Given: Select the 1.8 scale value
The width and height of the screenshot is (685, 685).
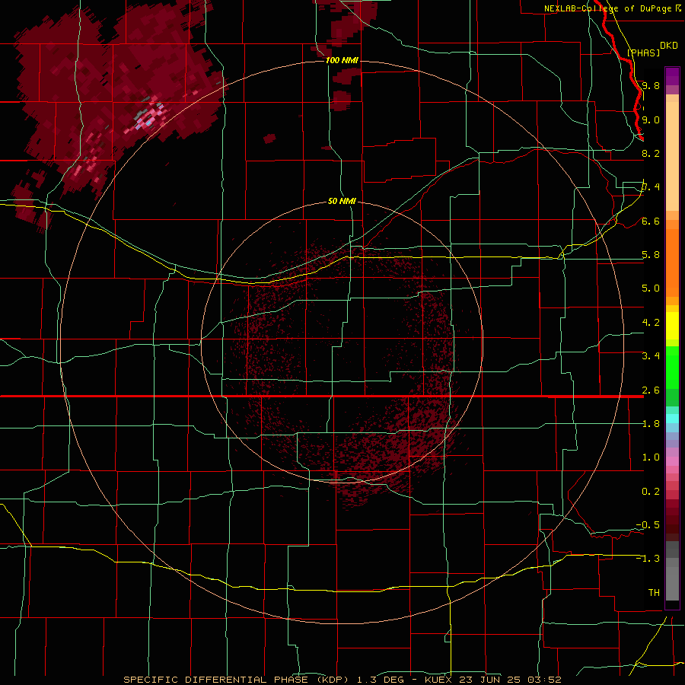Looking at the screenshot, I should pos(651,423).
